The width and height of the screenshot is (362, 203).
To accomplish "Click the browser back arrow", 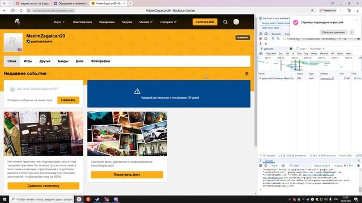I will pyautogui.click(x=5, y=11).
